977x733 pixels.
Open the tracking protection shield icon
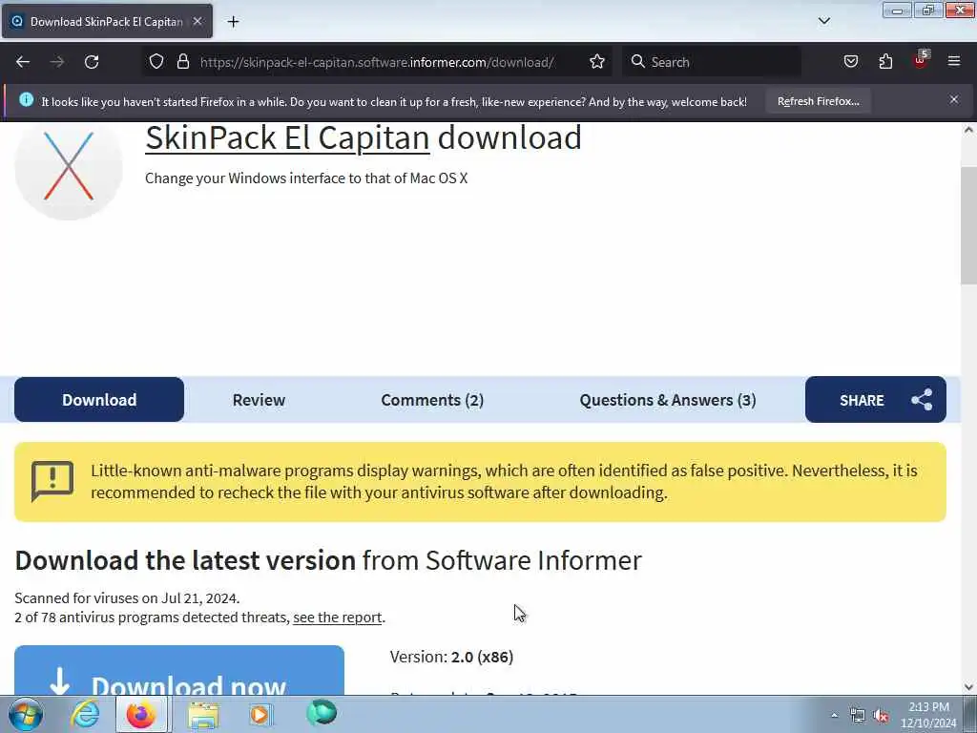tap(156, 62)
